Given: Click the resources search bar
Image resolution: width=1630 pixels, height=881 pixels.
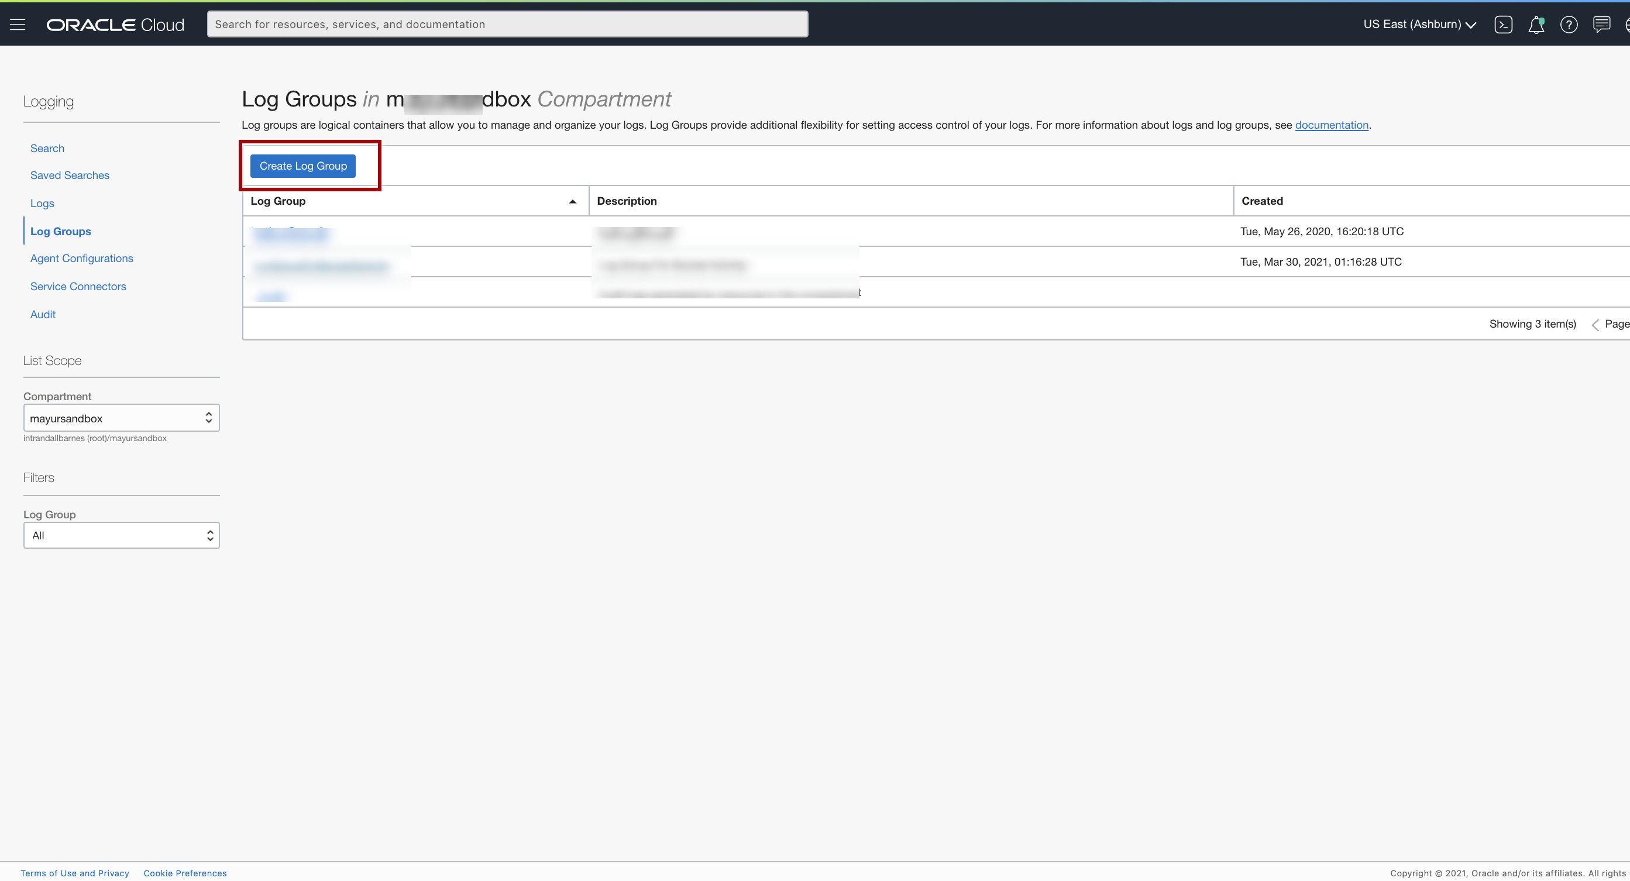Looking at the screenshot, I should 507,23.
